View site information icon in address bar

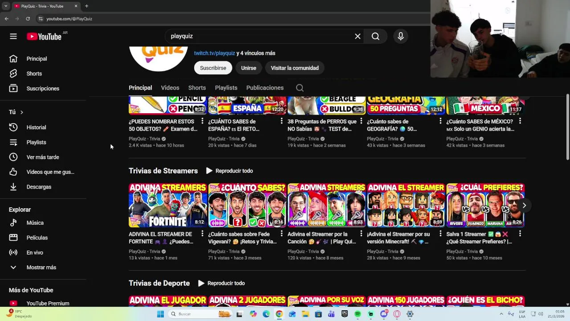click(41, 19)
